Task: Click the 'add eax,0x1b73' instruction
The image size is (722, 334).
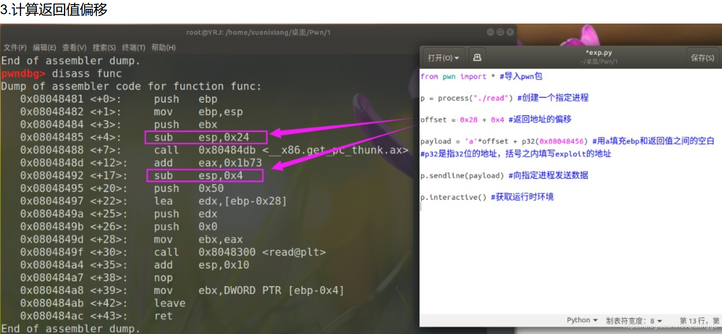Action: [x=208, y=163]
